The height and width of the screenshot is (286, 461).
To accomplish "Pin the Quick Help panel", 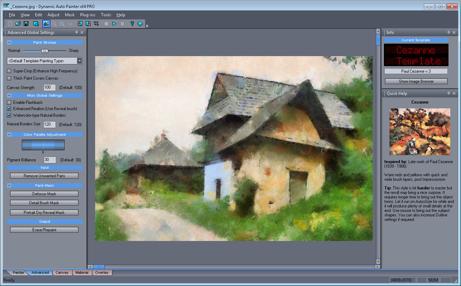I will pyautogui.click(x=449, y=93).
